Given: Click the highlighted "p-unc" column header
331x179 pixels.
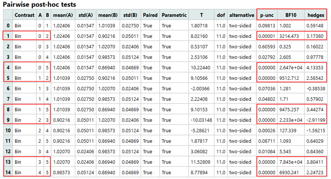Looking at the screenshot, I should 266,15.
